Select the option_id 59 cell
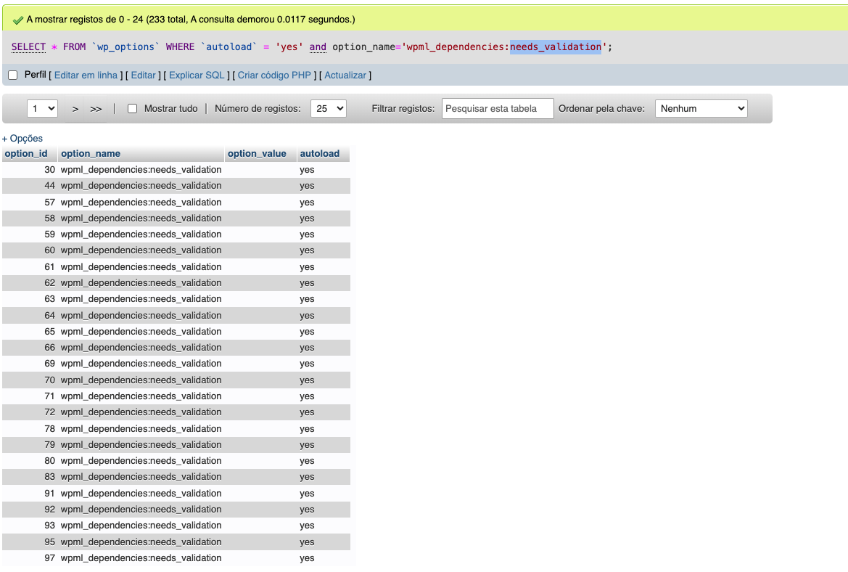848x572 pixels. coord(30,234)
